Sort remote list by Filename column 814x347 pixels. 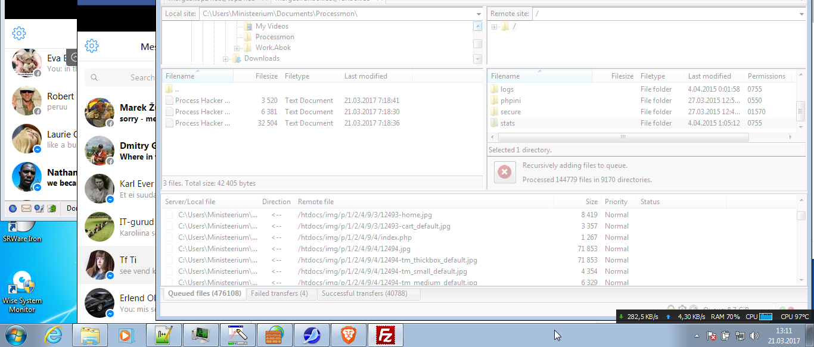[x=540, y=76]
